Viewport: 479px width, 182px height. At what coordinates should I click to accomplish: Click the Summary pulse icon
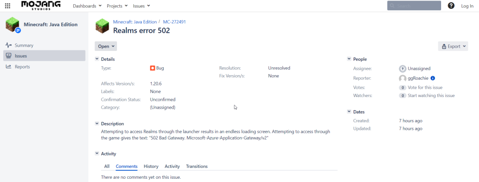8,45
